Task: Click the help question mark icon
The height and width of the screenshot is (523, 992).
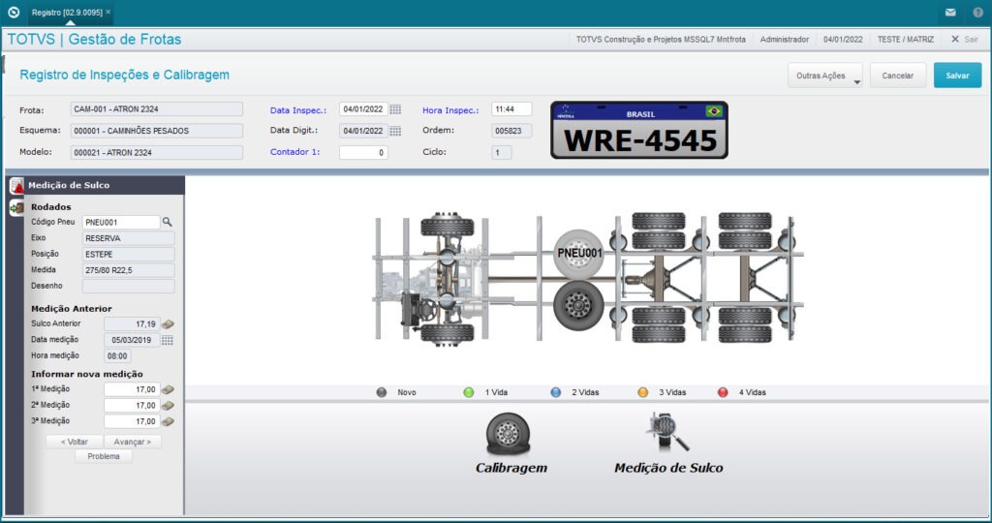Action: [x=977, y=13]
